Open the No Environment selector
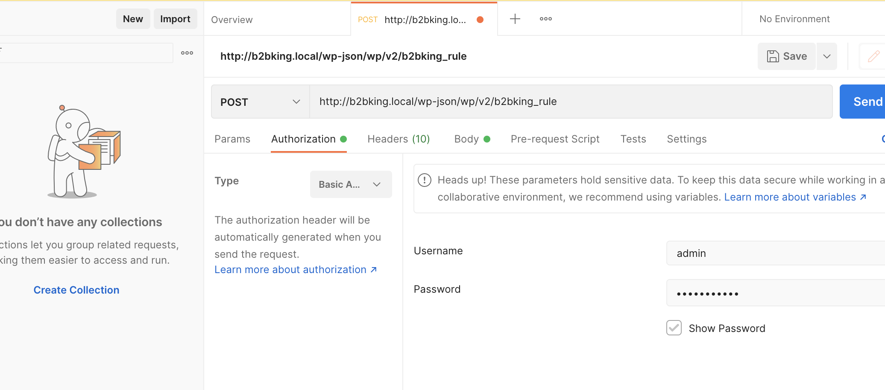The image size is (885, 390). click(x=794, y=19)
